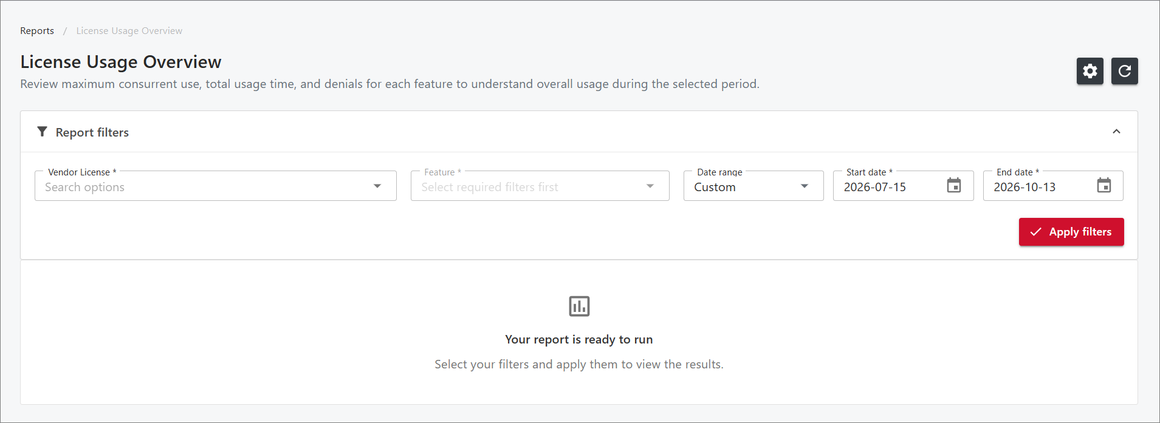The width and height of the screenshot is (1160, 423).
Task: Collapse the Report filters panel chevron
Action: coord(1116,132)
